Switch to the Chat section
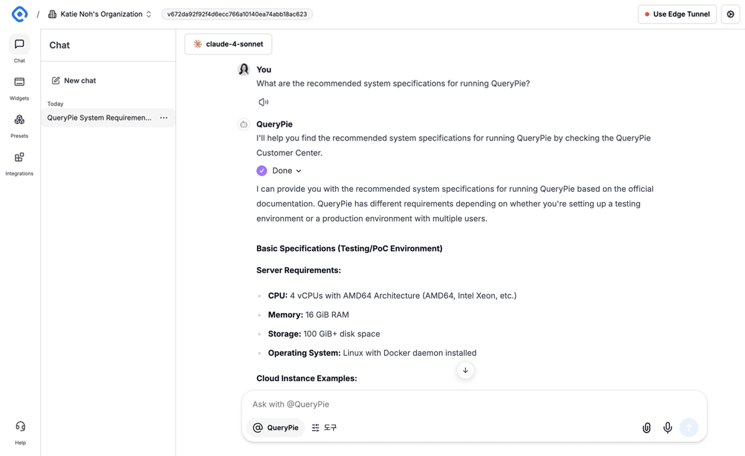 [x=19, y=45]
